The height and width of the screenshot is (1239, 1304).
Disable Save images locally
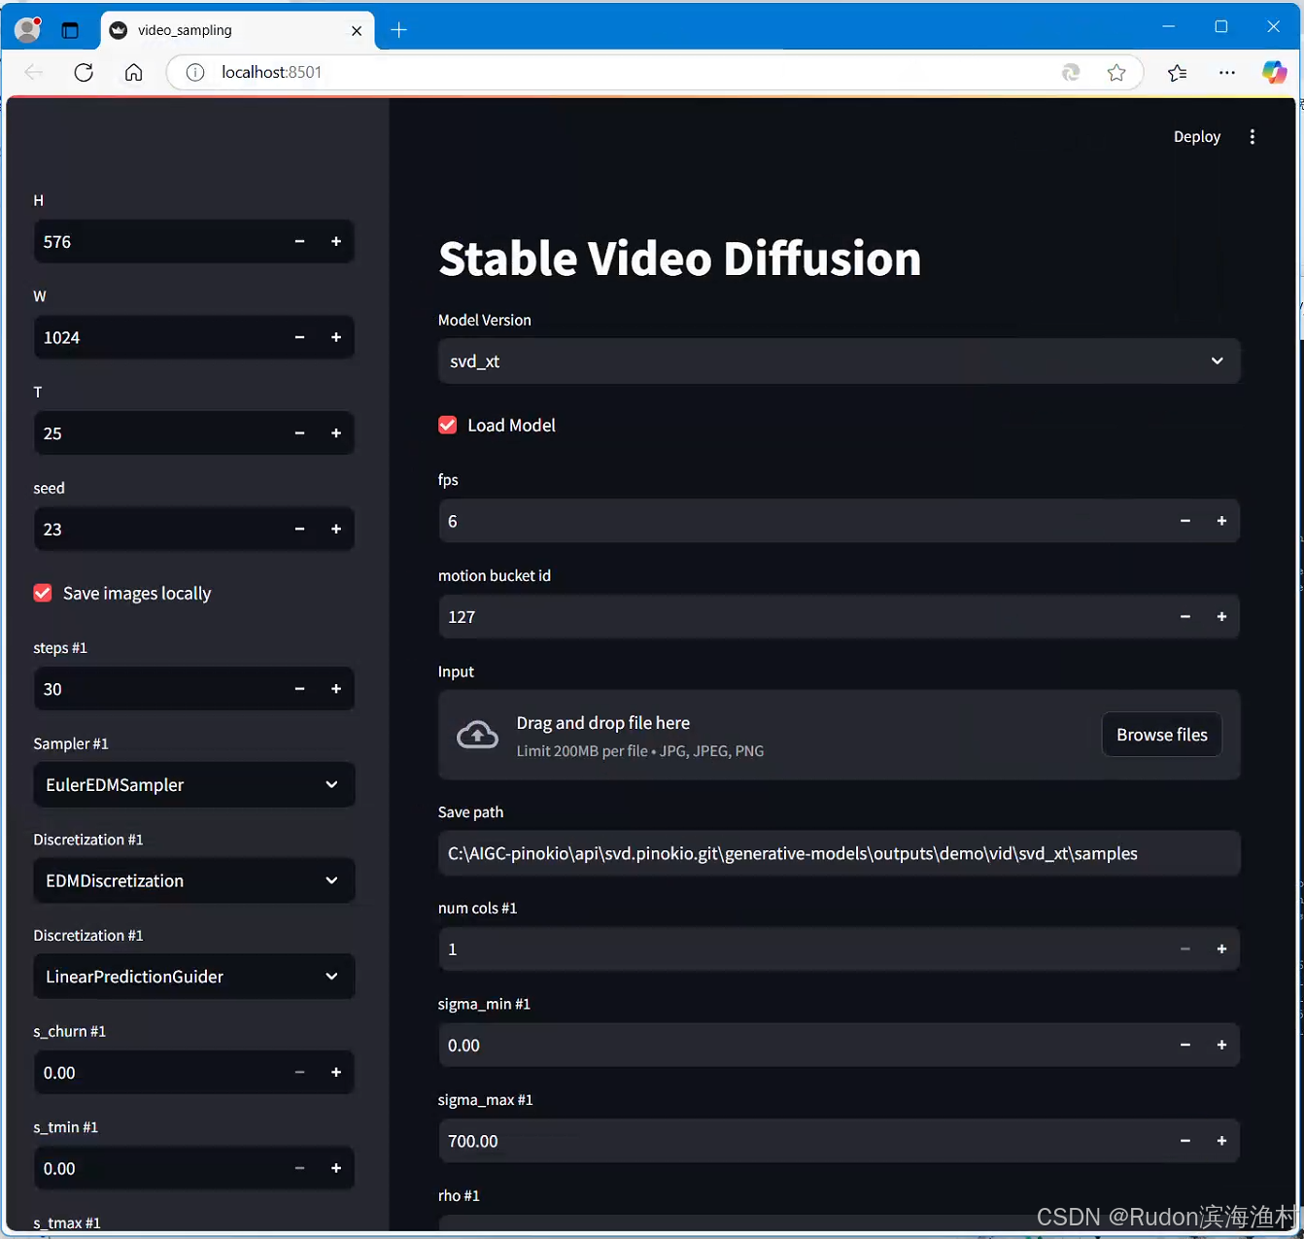click(42, 593)
